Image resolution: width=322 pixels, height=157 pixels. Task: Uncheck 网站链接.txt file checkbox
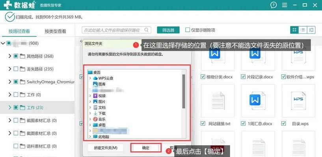tap(203, 124)
